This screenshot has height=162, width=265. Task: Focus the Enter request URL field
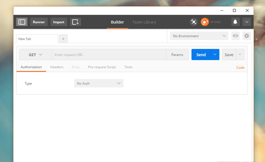[x=109, y=55]
